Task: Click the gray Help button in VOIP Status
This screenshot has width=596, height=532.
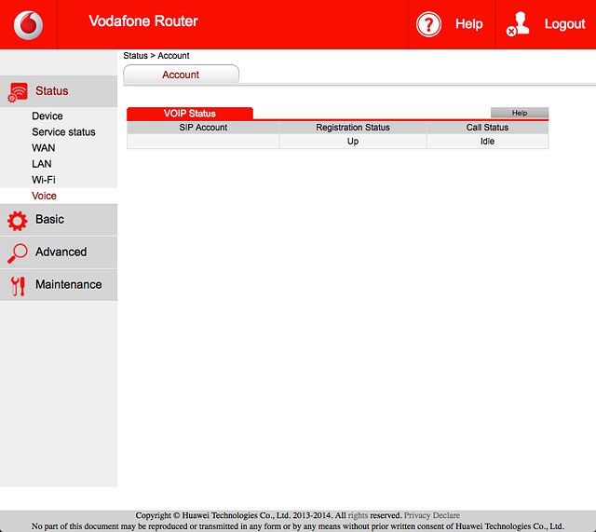Action: pyautogui.click(x=520, y=113)
